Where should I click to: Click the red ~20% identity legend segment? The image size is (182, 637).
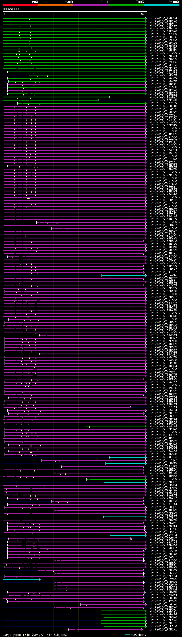point(20,5)
